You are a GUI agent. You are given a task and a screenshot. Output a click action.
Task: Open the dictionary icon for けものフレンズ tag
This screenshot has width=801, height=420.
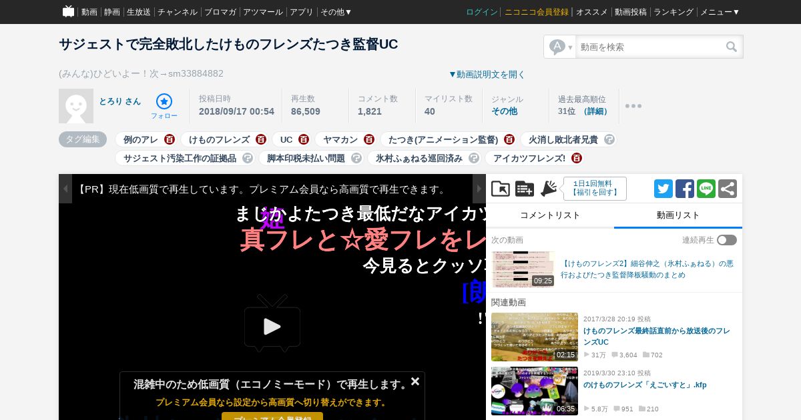(261, 139)
